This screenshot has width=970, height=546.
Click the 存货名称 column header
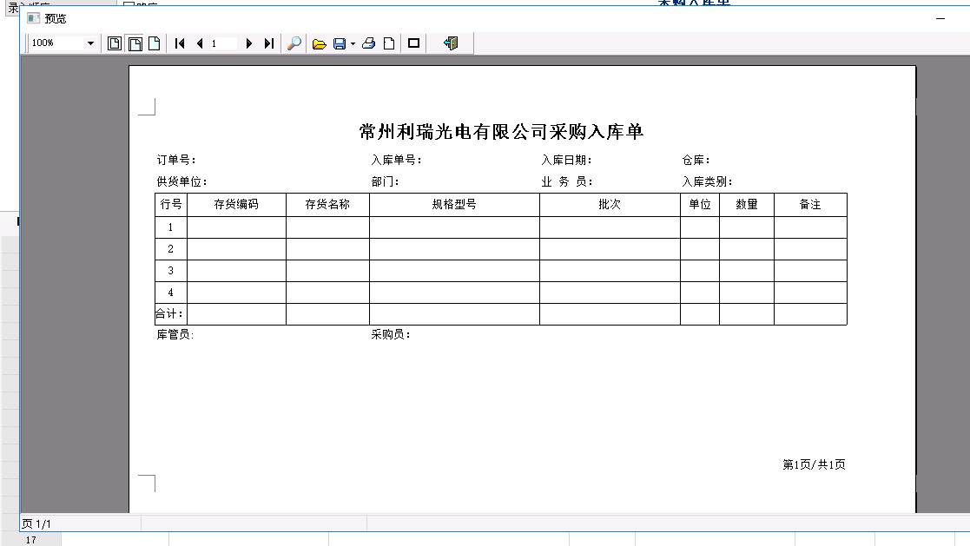(327, 205)
